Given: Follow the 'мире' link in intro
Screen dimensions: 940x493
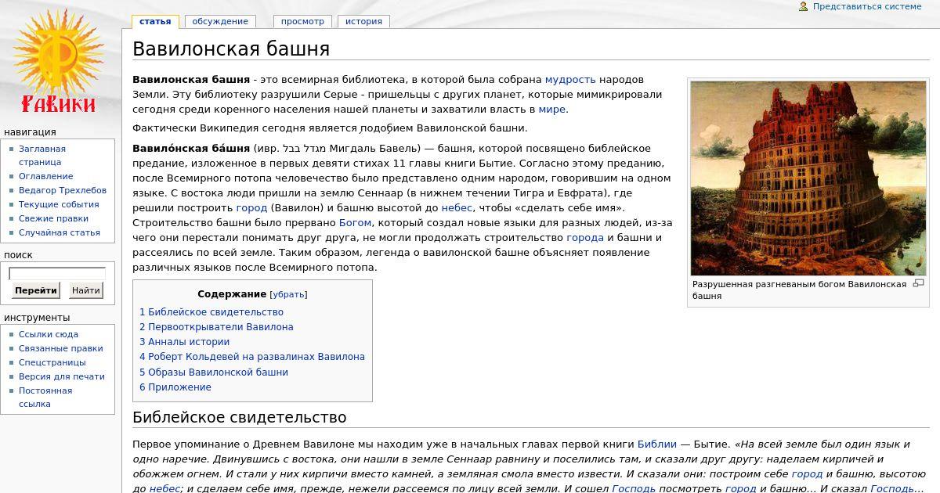Looking at the screenshot, I should [551, 110].
